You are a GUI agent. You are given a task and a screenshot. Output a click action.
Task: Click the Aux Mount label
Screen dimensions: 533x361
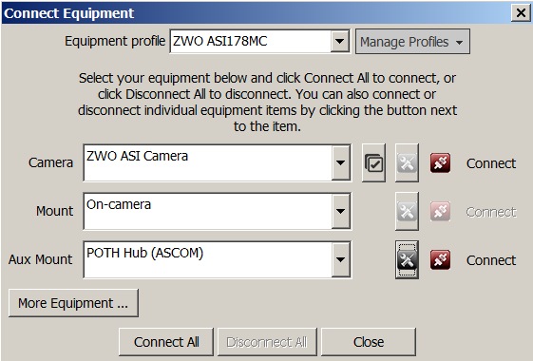click(41, 259)
